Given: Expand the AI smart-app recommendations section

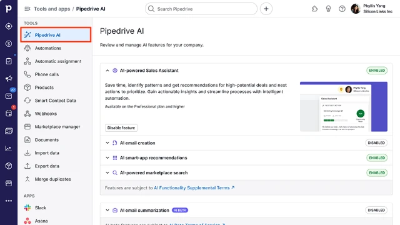Looking at the screenshot, I should (107, 157).
